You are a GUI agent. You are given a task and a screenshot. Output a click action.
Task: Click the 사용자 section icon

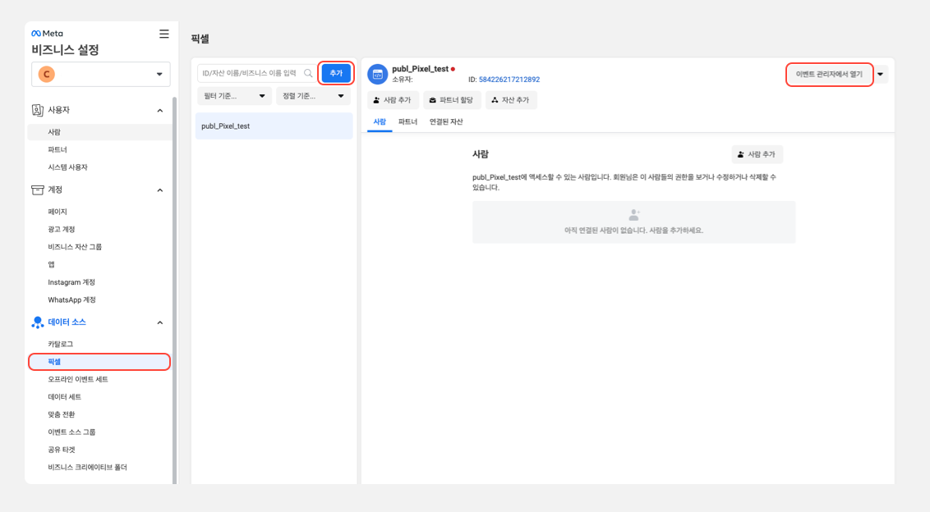tap(37, 110)
